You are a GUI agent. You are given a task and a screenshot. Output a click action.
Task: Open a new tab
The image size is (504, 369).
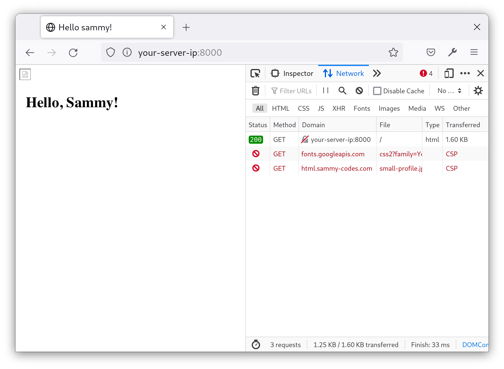(186, 27)
